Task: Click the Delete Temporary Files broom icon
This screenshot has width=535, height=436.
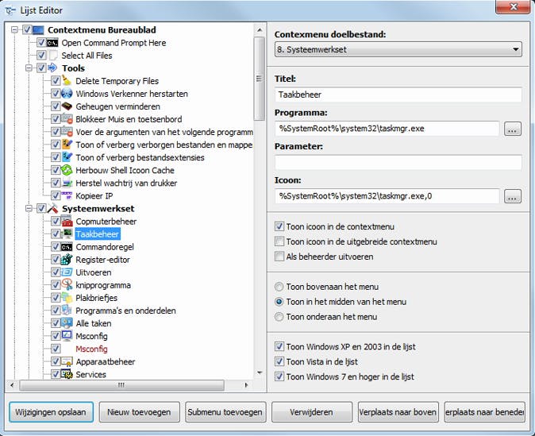Action: pos(67,81)
